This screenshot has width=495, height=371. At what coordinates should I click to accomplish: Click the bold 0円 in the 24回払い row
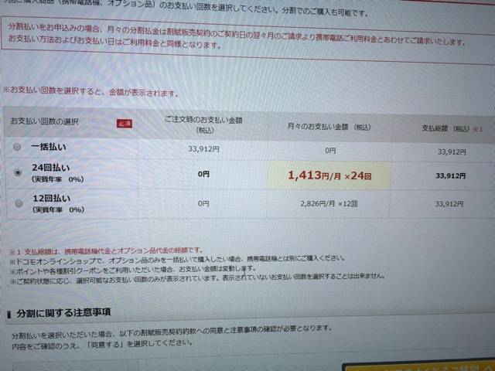tap(203, 174)
